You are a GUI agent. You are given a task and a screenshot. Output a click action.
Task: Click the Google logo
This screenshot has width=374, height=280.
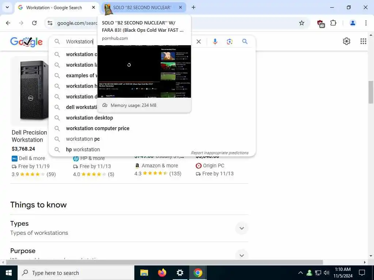(26, 42)
